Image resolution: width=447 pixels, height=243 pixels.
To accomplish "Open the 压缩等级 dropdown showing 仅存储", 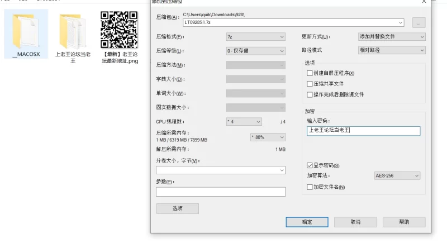I will click(255, 51).
